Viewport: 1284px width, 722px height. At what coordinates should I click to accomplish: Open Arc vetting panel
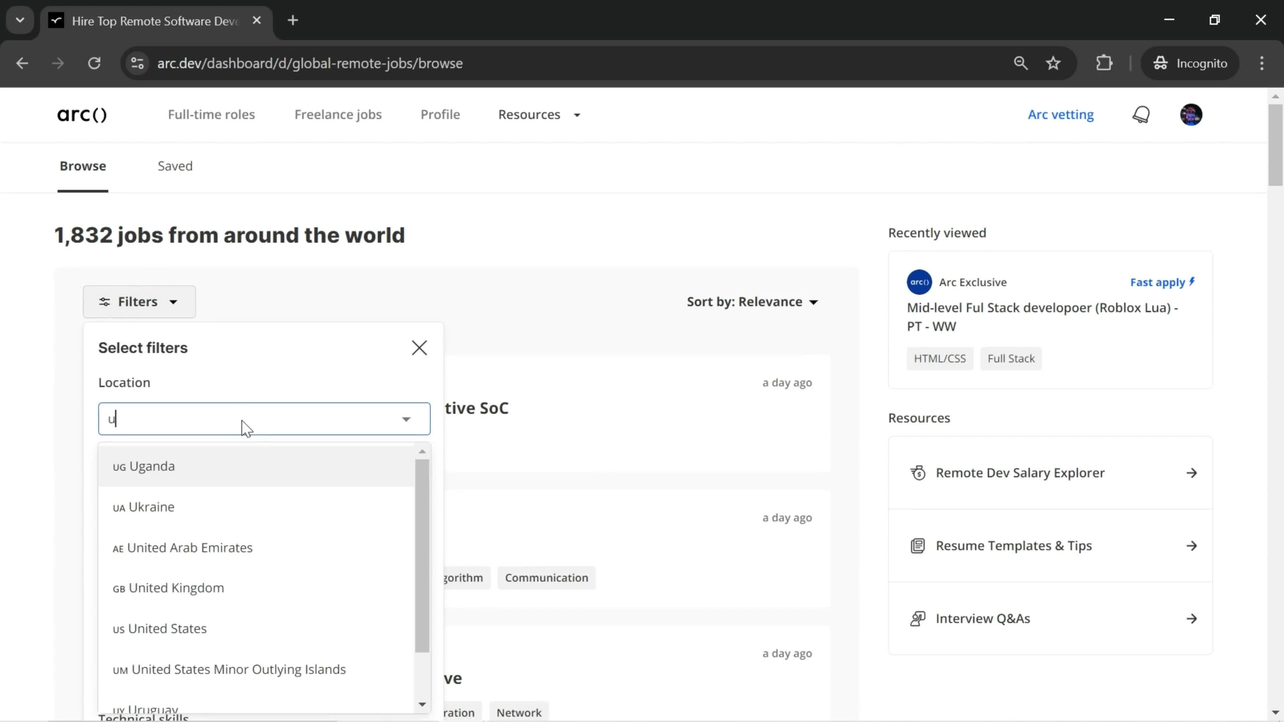pyautogui.click(x=1062, y=115)
